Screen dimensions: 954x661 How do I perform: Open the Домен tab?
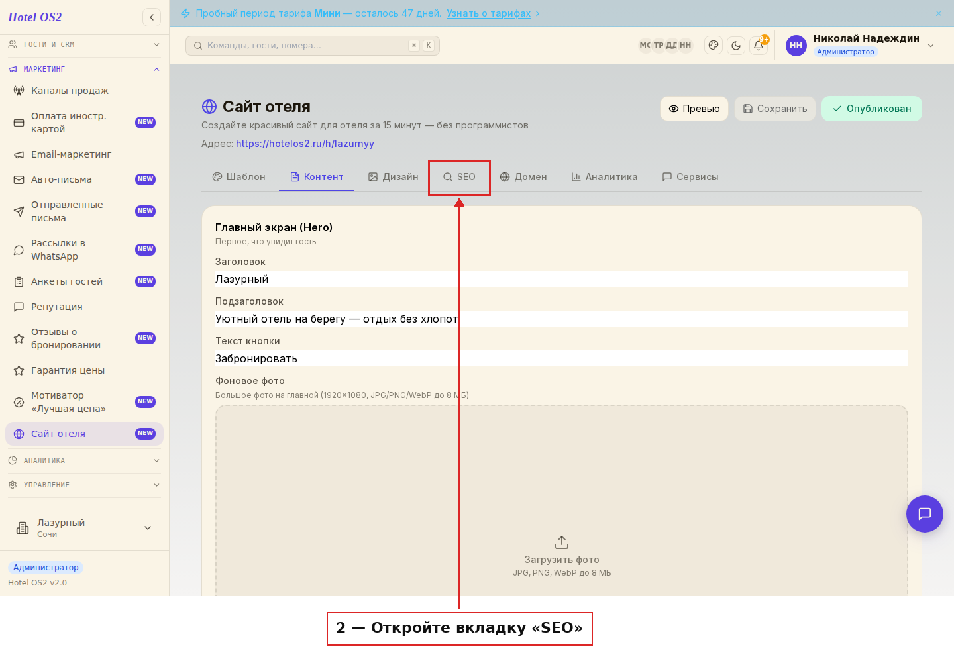pos(523,177)
